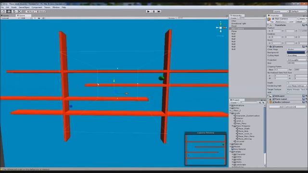Click the scene orientation gizmo
The width and height of the screenshot is (308, 173).
[220, 28]
